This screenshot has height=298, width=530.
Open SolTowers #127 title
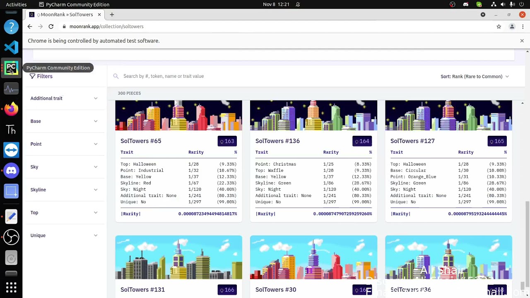412,141
